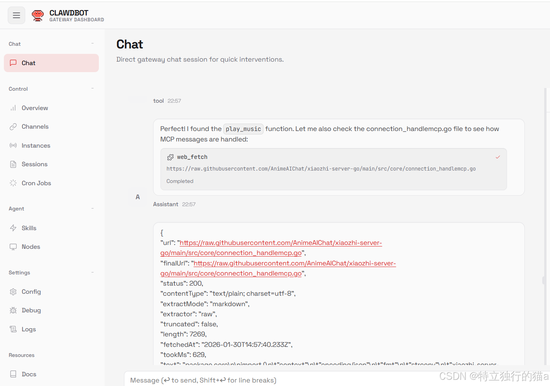This screenshot has width=550, height=386.
Task: Open the url raw.githubusercontent.com link in the JSON
Action: tap(271, 248)
